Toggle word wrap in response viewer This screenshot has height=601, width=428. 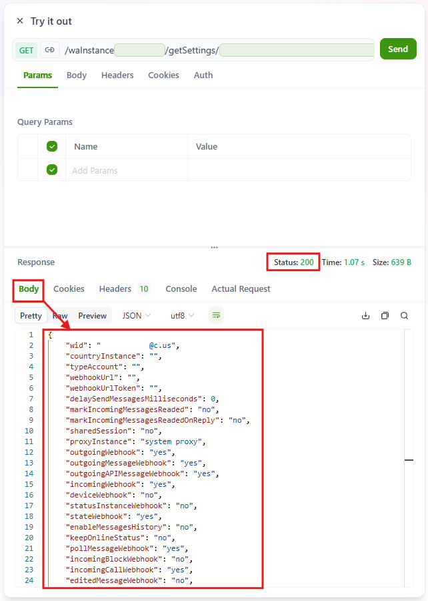[216, 315]
